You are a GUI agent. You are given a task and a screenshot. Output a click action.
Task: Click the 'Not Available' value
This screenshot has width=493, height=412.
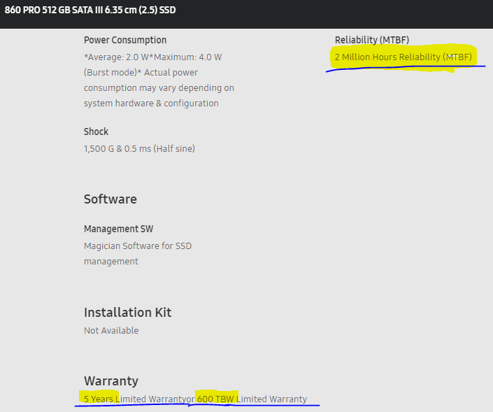pyautogui.click(x=111, y=331)
